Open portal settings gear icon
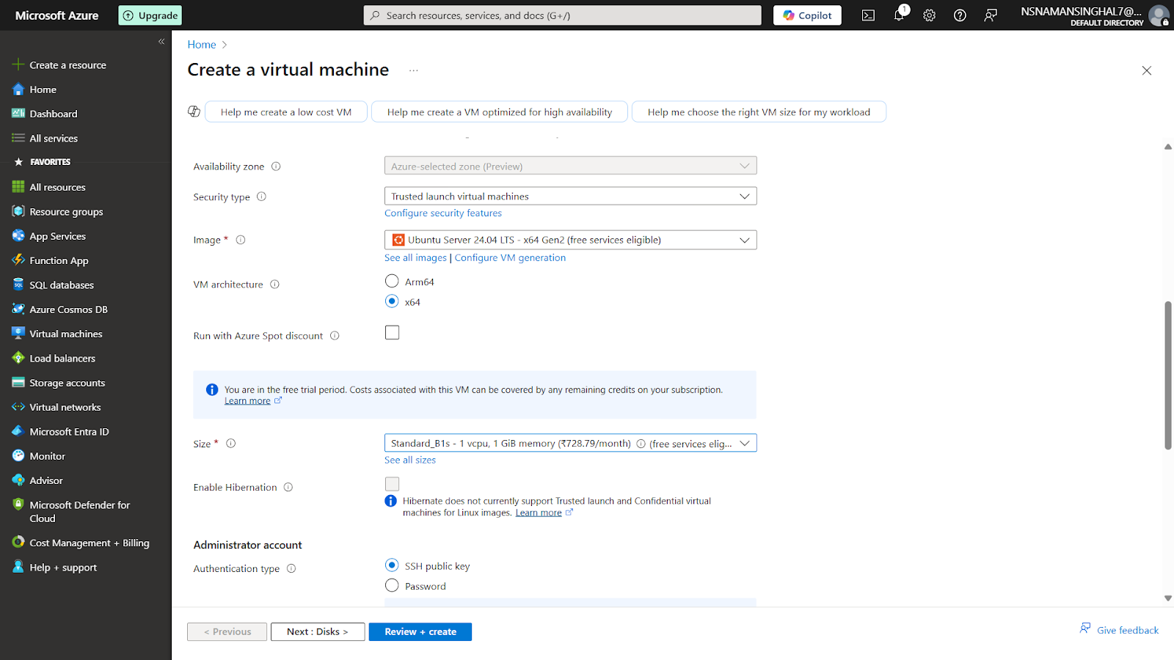This screenshot has width=1174, height=660. (929, 15)
